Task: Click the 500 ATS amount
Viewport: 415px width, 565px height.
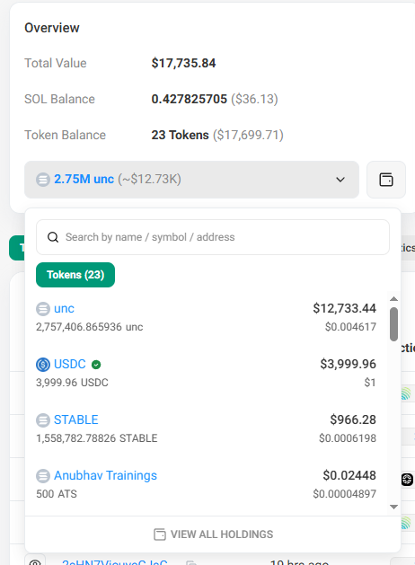Action: 57,494
